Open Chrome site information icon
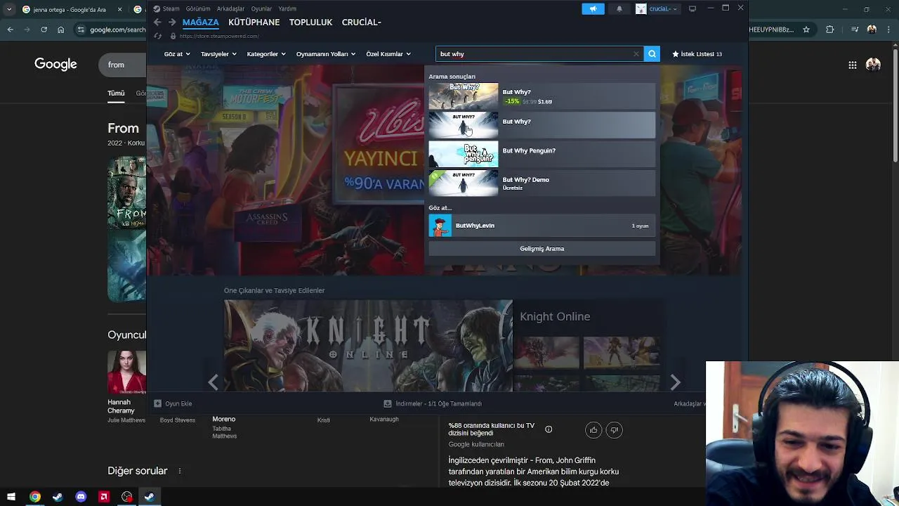This screenshot has height=506, width=899. [81, 30]
